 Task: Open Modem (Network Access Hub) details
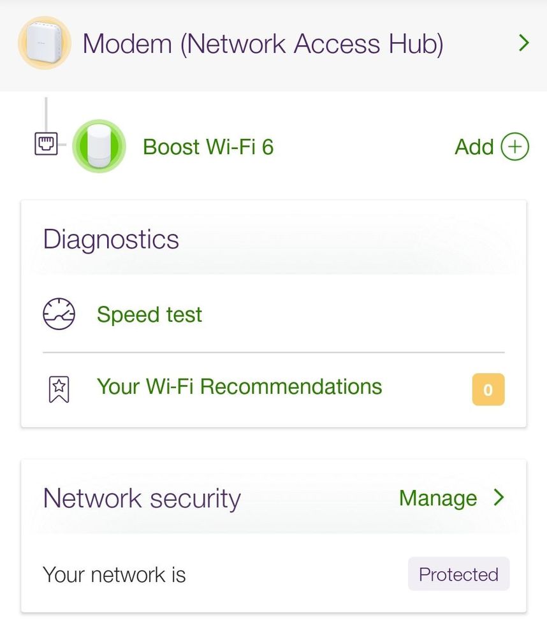click(263, 44)
